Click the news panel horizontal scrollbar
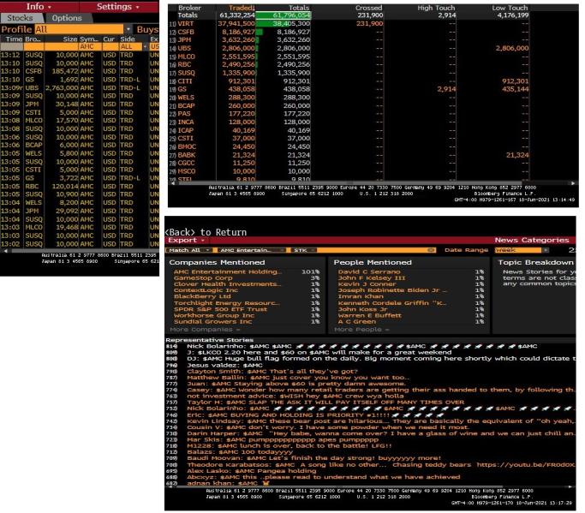This screenshot has width=585, height=513. coord(337,487)
